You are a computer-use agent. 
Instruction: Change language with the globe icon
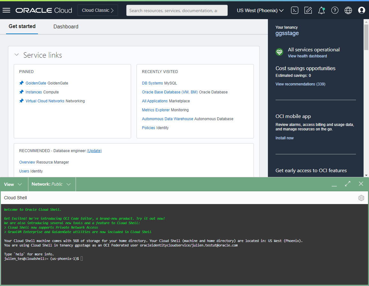point(348,10)
